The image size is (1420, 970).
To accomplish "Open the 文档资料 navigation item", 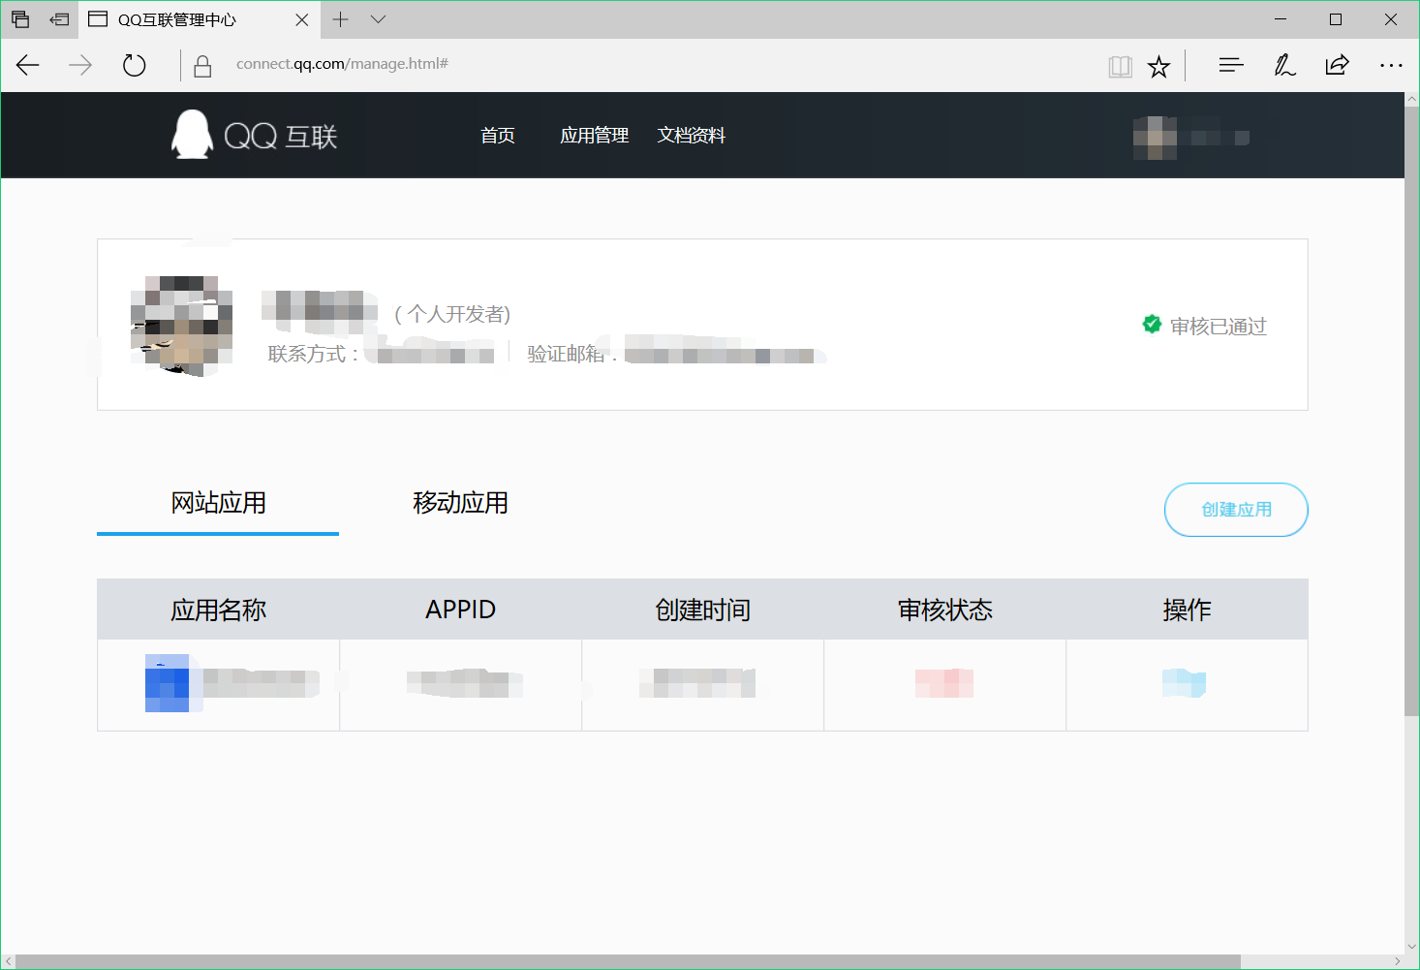I will (x=691, y=136).
